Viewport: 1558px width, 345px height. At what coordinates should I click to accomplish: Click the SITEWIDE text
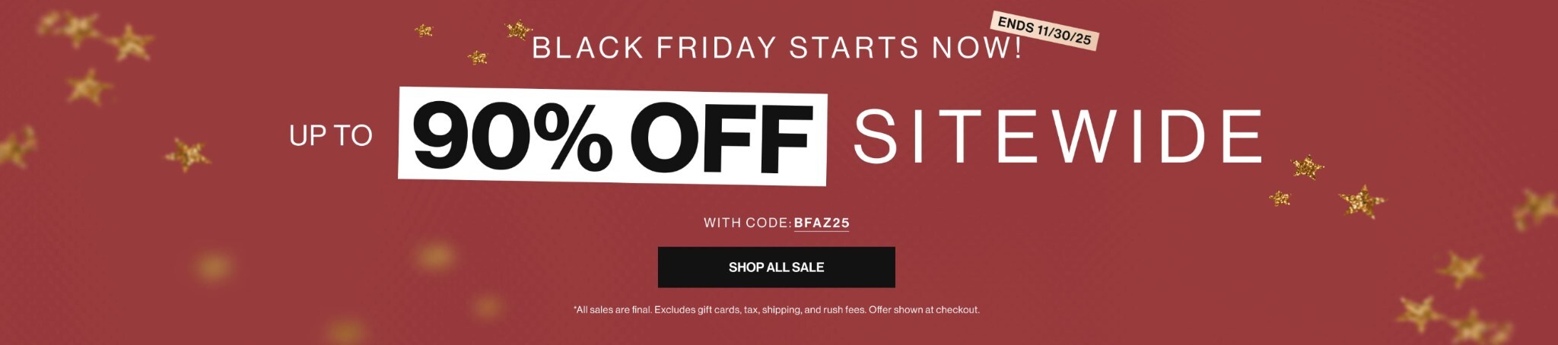click(x=1057, y=137)
